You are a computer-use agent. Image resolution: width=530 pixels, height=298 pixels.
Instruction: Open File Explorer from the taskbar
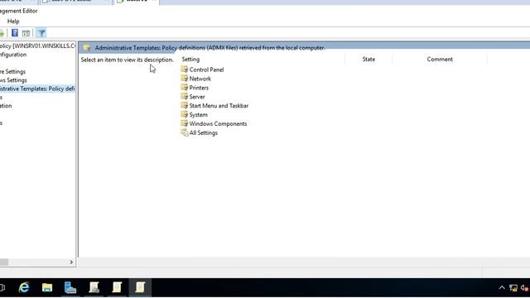tap(47, 287)
